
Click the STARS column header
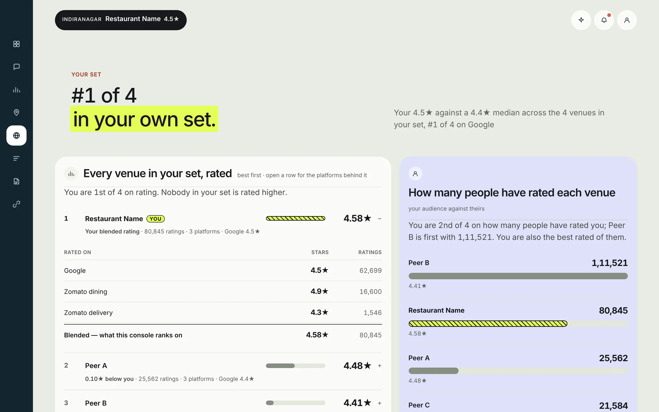(x=320, y=252)
